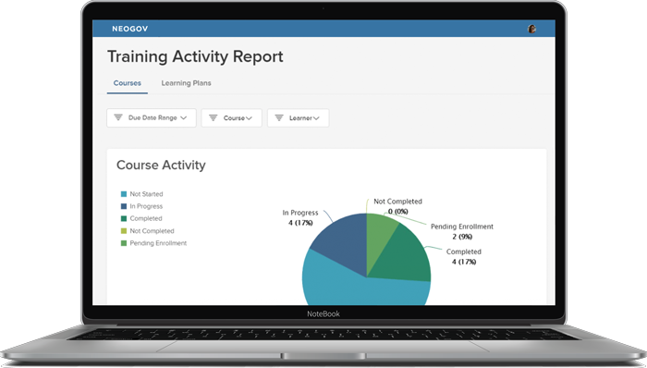Image resolution: width=647 pixels, height=368 pixels.
Task: Open the Learner filter dropdown
Action: tap(298, 118)
